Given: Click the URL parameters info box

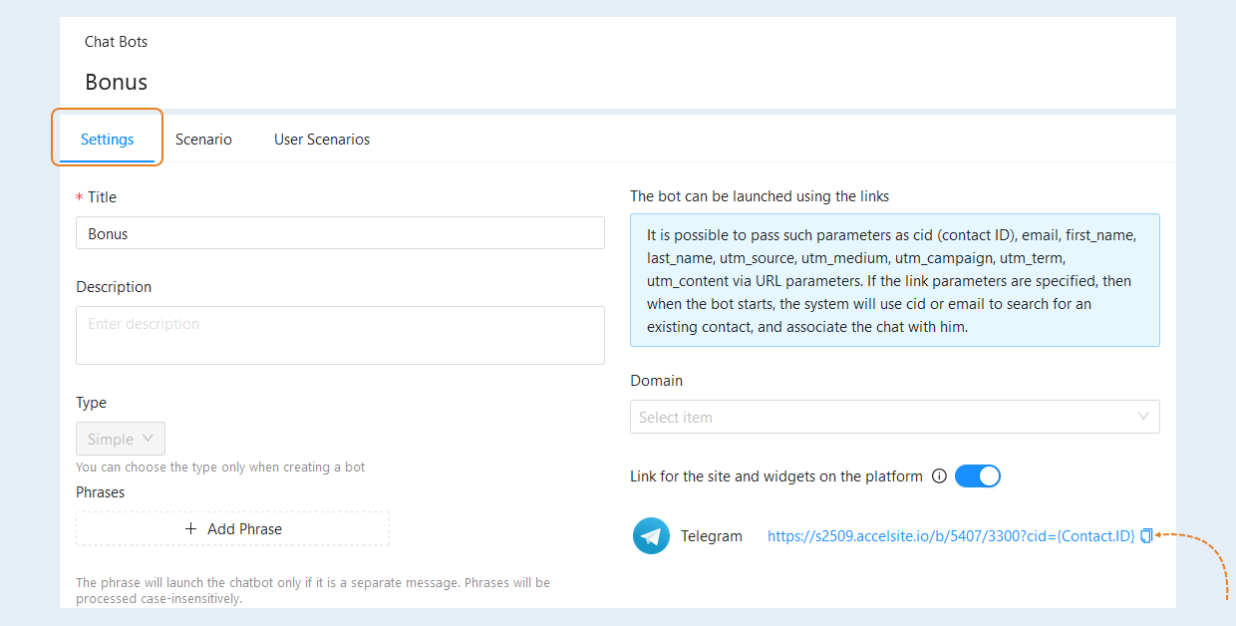Looking at the screenshot, I should [894, 280].
